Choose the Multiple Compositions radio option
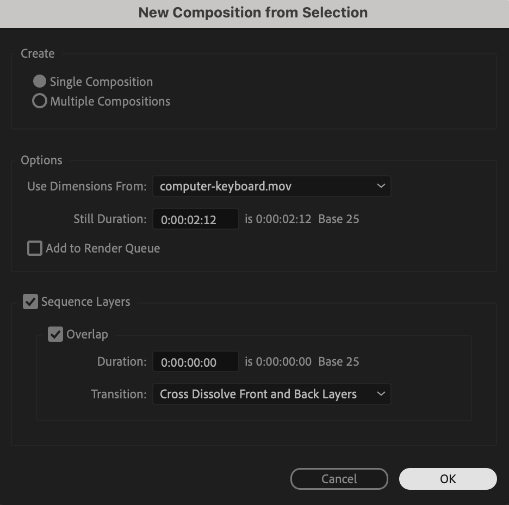Viewport: 509px width, 505px height. click(40, 101)
